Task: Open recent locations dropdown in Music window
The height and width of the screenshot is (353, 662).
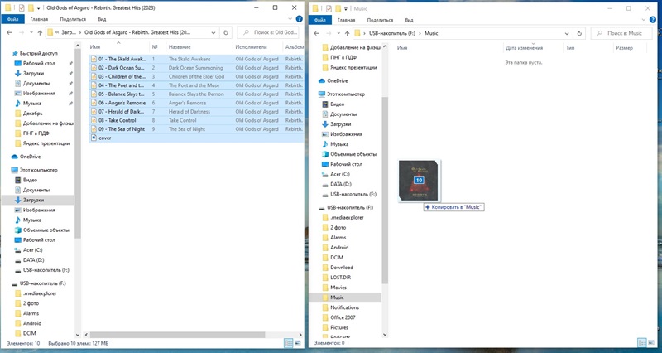Action: pyautogui.click(x=338, y=33)
